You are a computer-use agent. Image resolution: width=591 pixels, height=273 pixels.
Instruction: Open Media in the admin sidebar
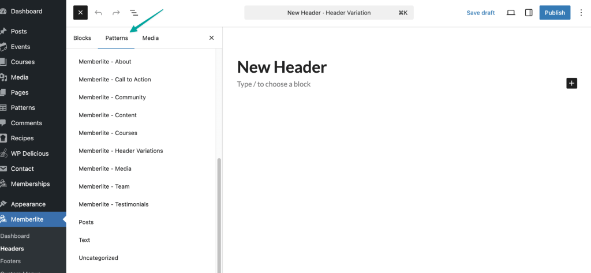click(20, 77)
